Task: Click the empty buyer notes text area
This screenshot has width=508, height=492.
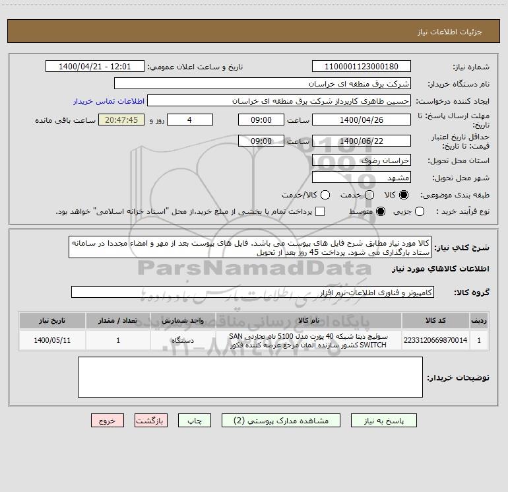Action: click(250, 377)
